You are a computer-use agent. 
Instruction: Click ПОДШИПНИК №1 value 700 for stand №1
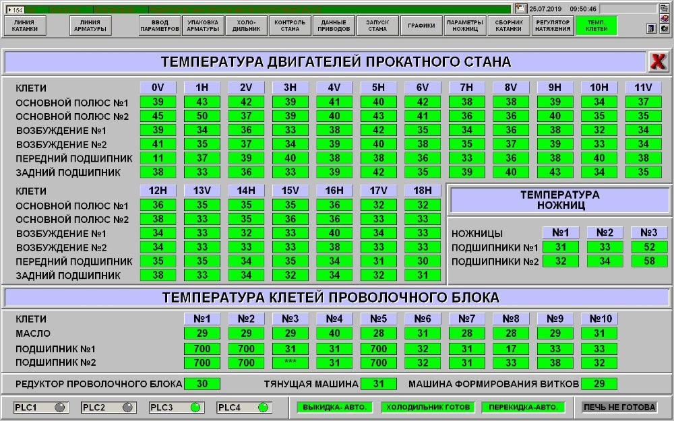[x=202, y=349]
